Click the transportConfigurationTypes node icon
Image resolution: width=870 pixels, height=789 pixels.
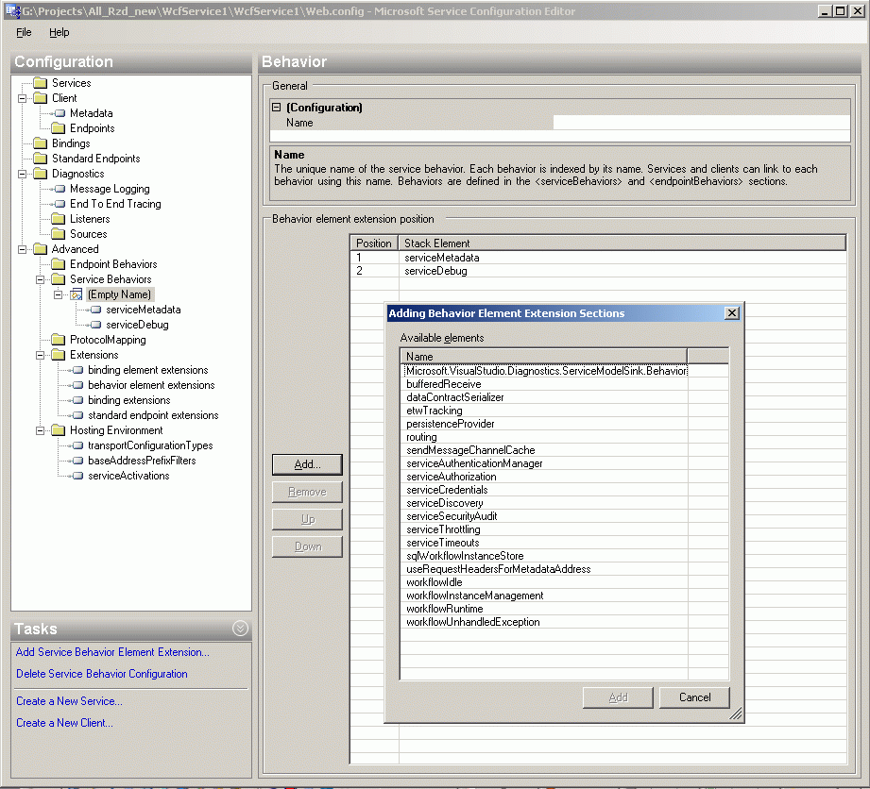(x=78, y=445)
